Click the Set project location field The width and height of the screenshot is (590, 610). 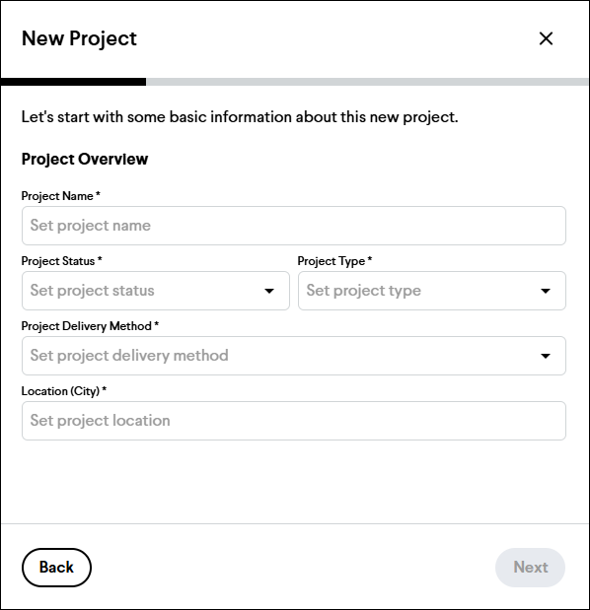[x=294, y=421]
